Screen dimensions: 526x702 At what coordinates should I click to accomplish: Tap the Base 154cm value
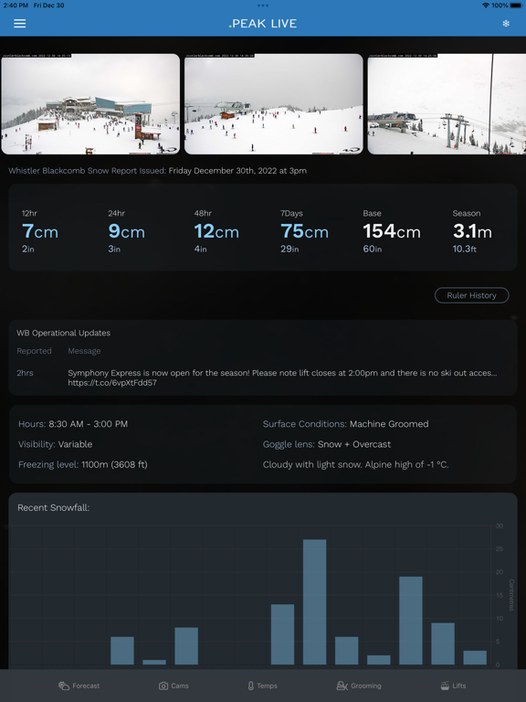pyautogui.click(x=392, y=231)
